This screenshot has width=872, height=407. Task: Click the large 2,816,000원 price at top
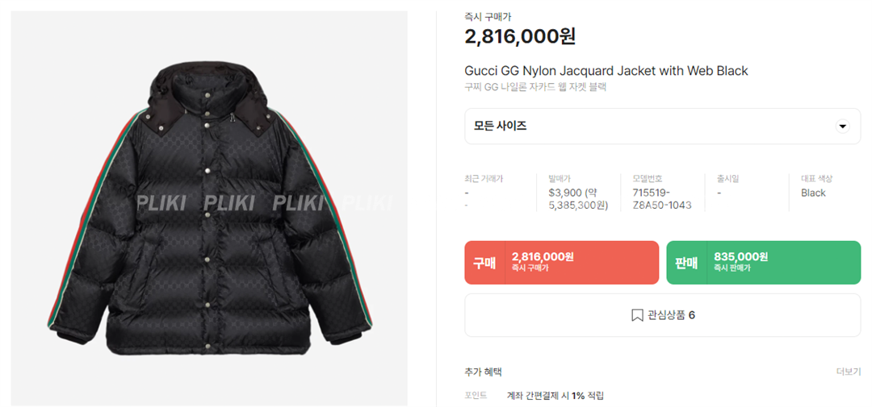[520, 36]
